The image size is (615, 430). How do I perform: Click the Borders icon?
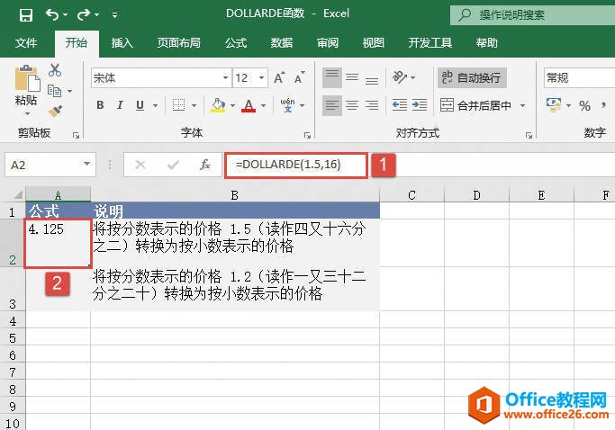[x=179, y=105]
